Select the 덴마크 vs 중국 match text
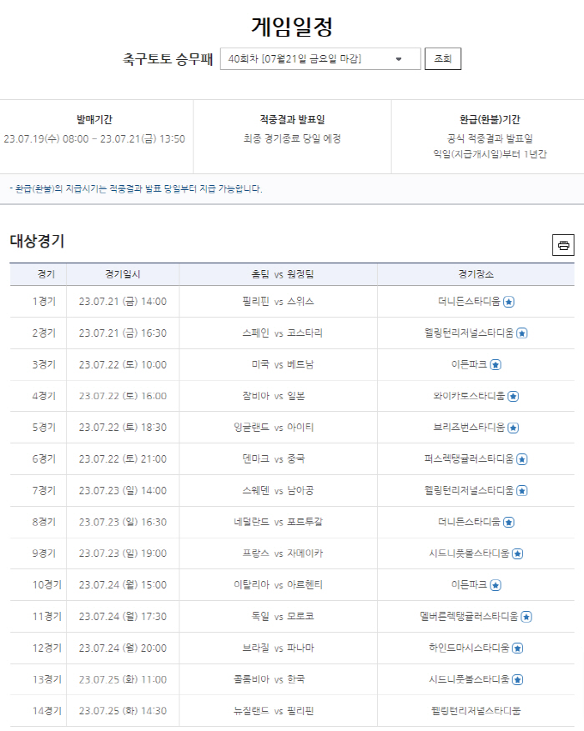584x731 pixels. click(274, 458)
